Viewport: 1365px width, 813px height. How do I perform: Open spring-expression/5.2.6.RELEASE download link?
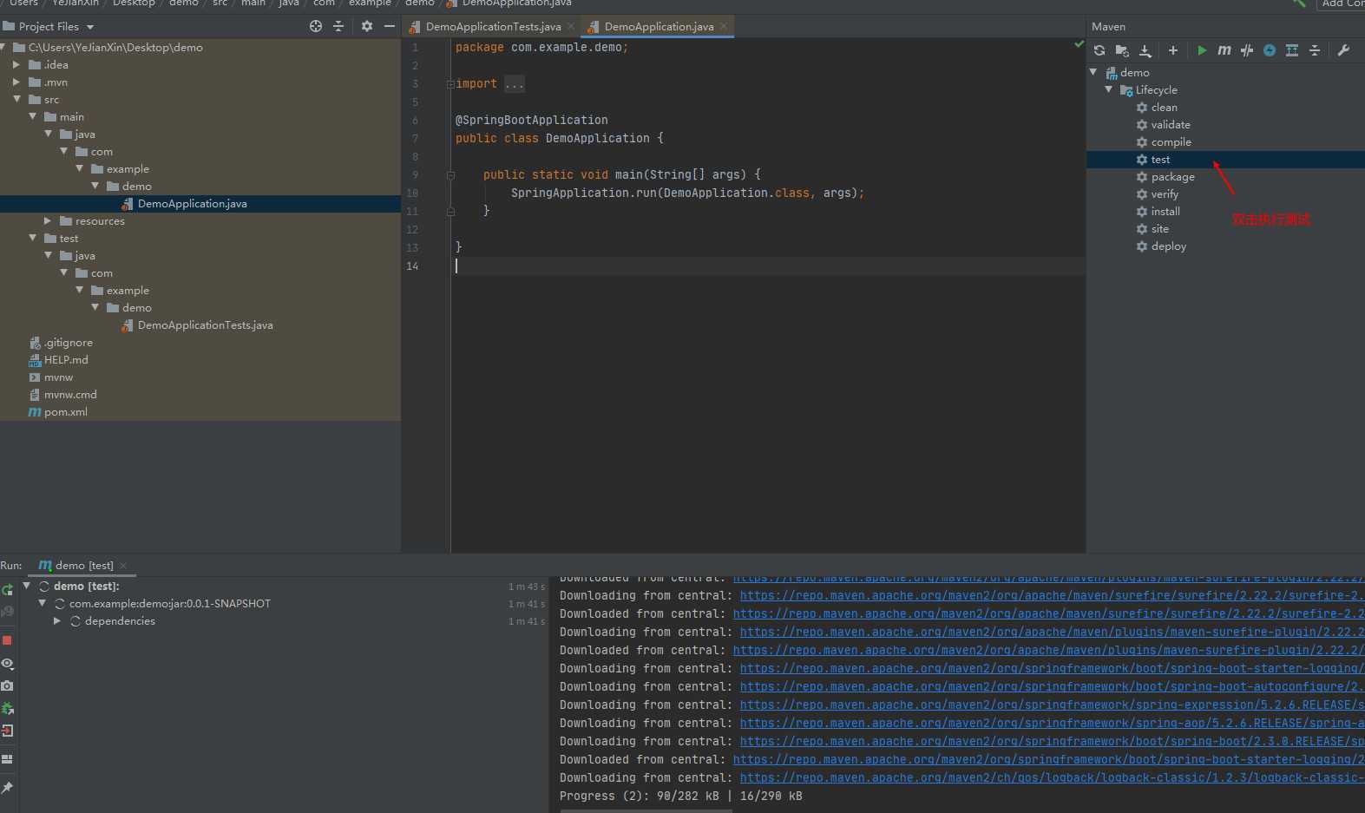point(1052,705)
